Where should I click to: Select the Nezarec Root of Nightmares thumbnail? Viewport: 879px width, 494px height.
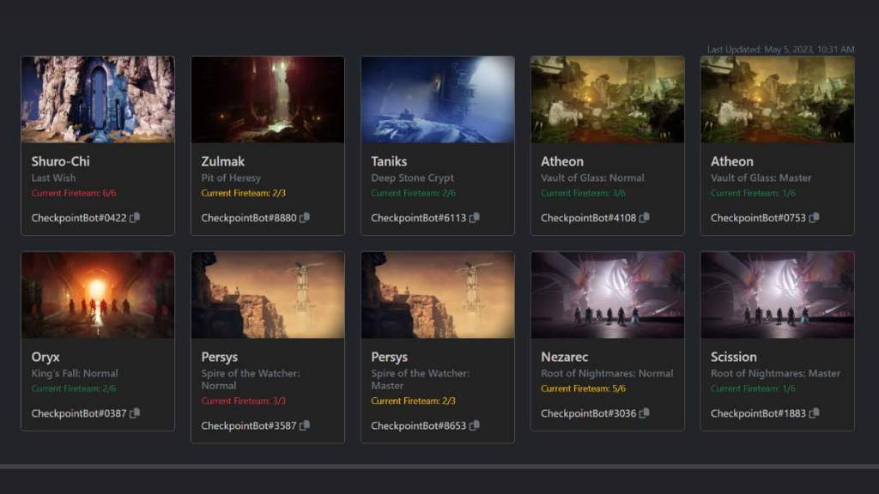tap(607, 294)
